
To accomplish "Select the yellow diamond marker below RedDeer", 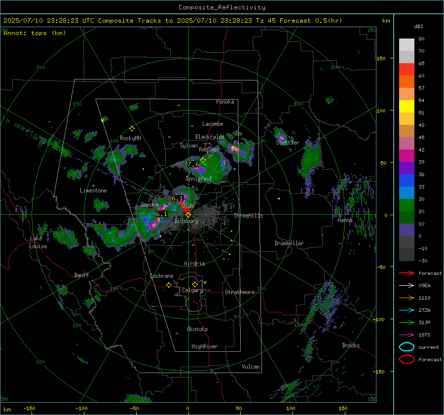I will (203, 160).
